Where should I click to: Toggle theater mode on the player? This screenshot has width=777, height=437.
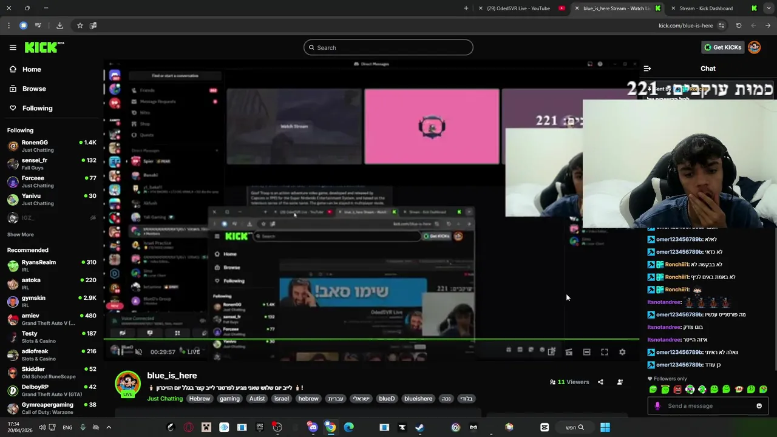(586, 352)
